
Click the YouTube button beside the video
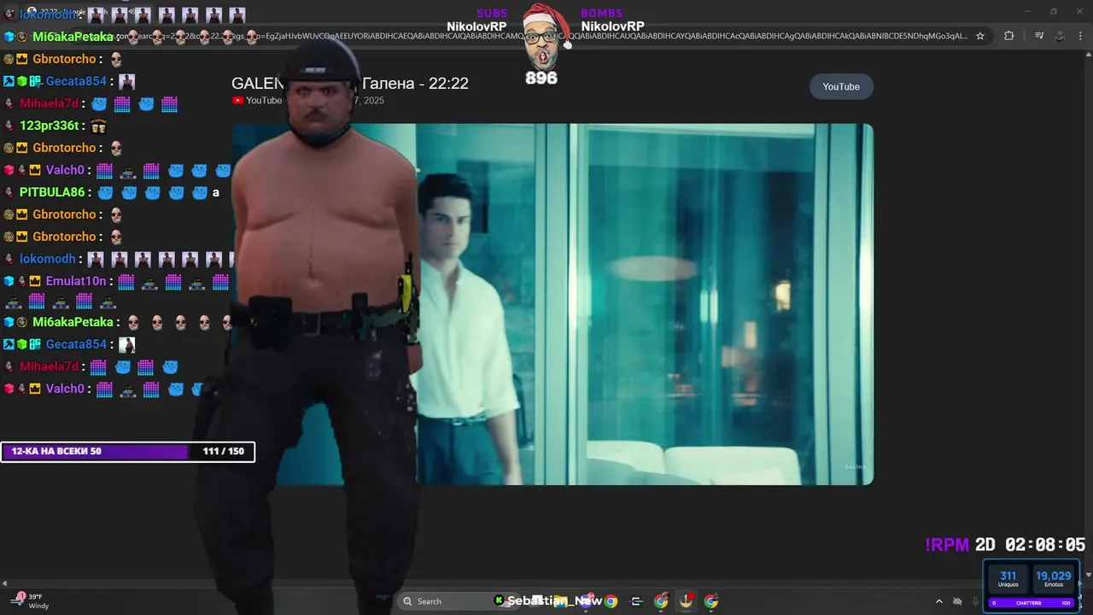click(841, 86)
